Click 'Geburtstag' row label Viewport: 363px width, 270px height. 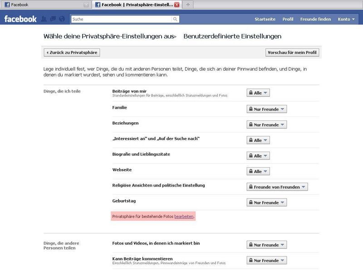pyautogui.click(x=124, y=201)
